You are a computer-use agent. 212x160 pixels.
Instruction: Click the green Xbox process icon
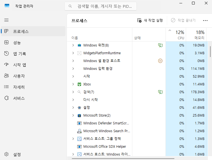(x=79, y=84)
